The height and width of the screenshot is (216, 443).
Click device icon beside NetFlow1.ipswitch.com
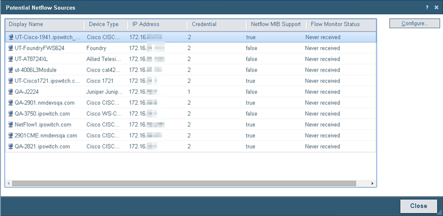pos(11,125)
